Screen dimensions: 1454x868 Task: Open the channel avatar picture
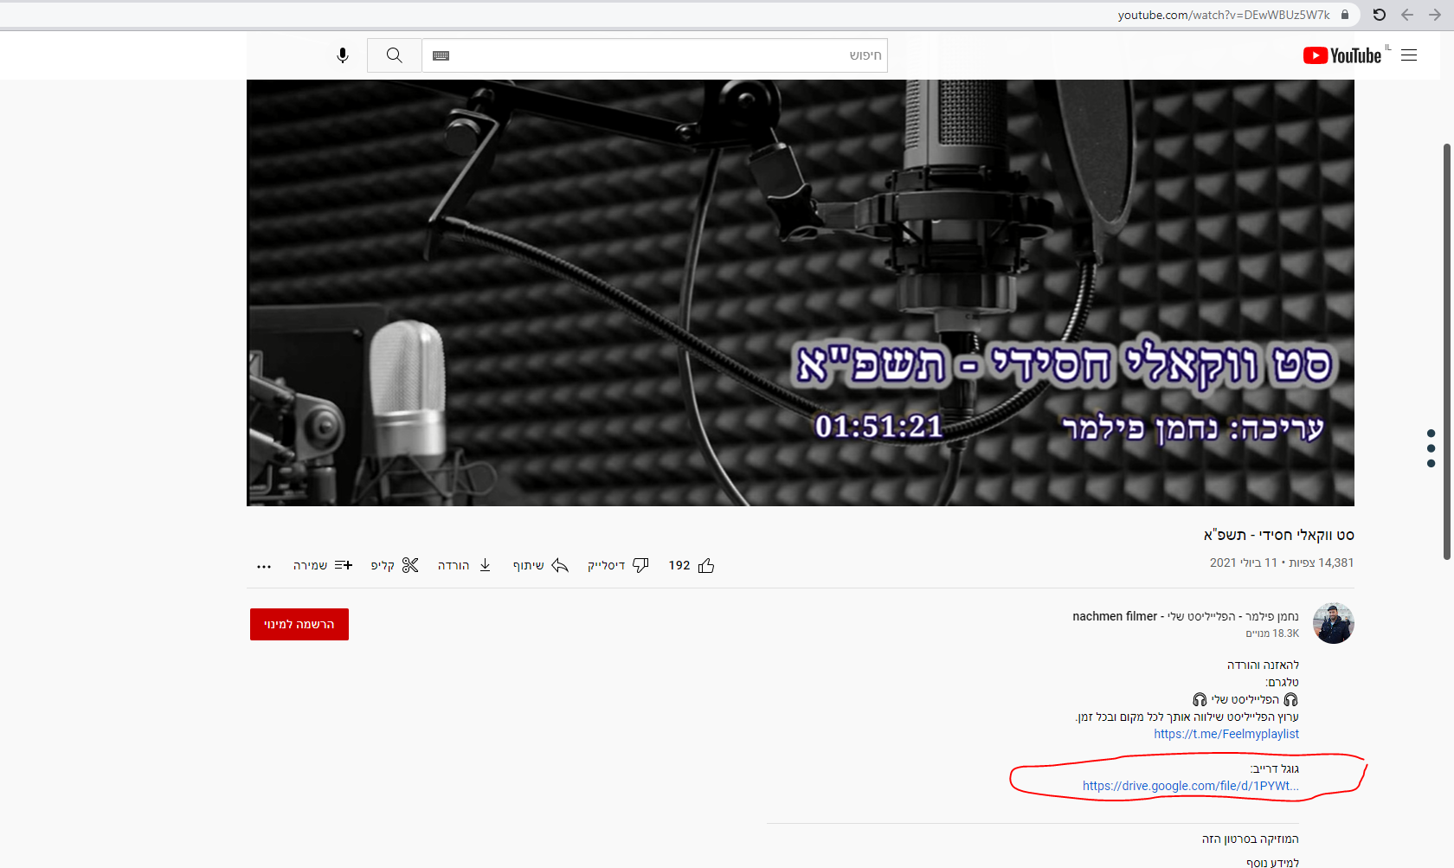click(x=1333, y=623)
